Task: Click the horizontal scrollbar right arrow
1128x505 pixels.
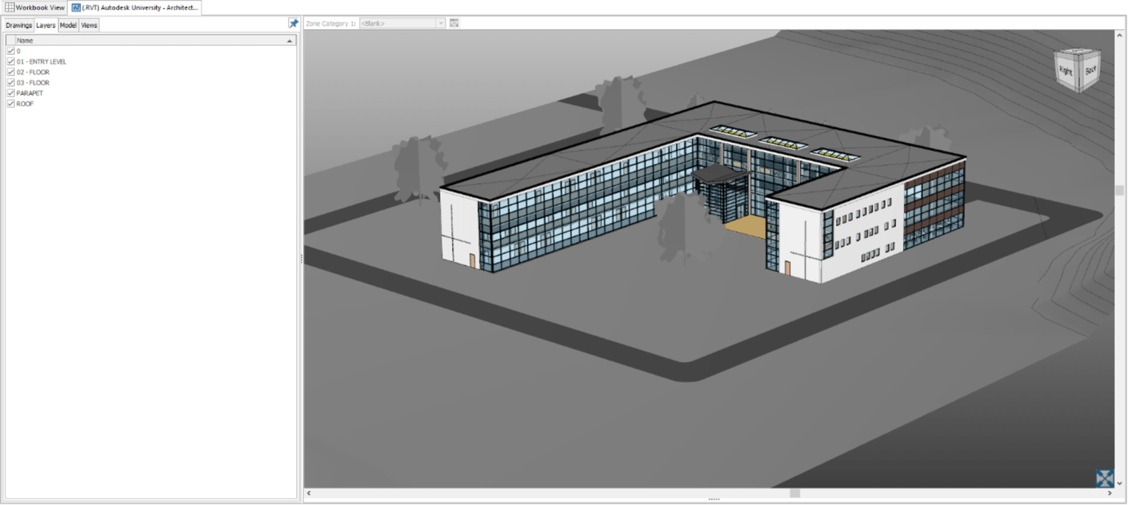Action: coord(1110,493)
